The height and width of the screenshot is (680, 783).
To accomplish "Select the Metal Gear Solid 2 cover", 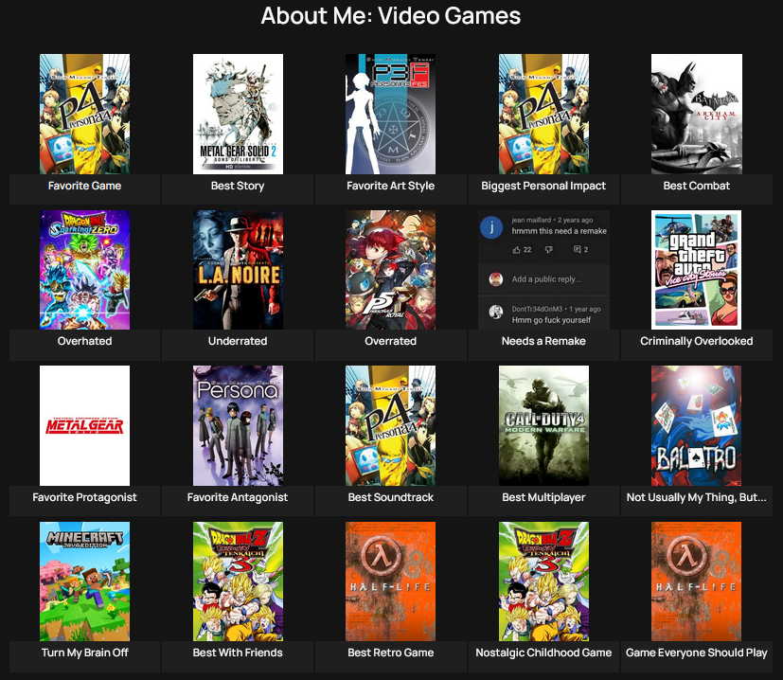I will 238,114.
